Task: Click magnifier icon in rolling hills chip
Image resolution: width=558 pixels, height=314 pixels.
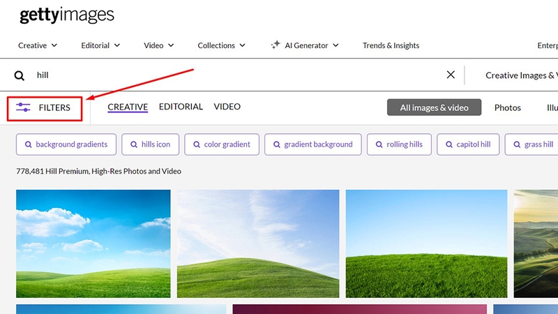Action: point(379,144)
